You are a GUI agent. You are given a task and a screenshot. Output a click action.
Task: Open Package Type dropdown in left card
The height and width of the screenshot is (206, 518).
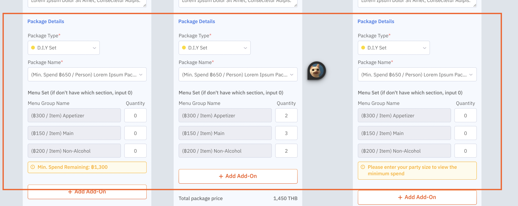tap(64, 48)
